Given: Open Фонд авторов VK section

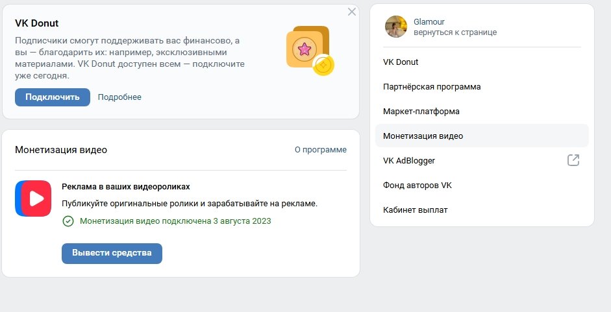Looking at the screenshot, I should coord(417,186).
